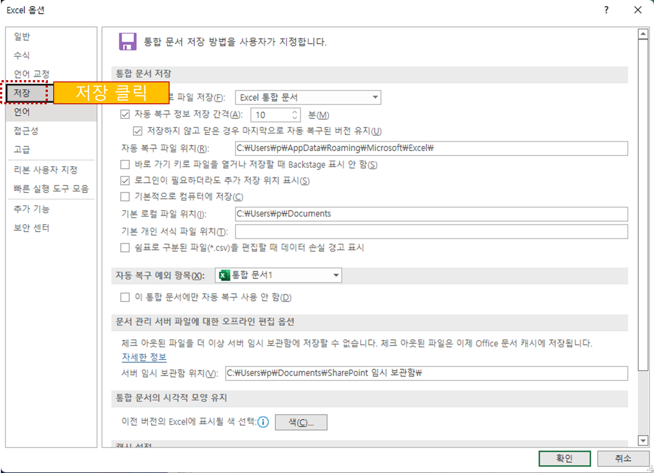Open the 자동 복구 예외 항목 dropdown
Viewport: 654px width, 473px height.
(x=335, y=275)
